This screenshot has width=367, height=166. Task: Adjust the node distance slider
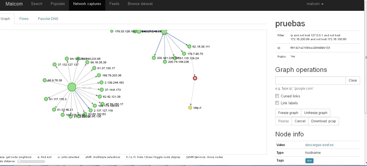pos(19,161)
